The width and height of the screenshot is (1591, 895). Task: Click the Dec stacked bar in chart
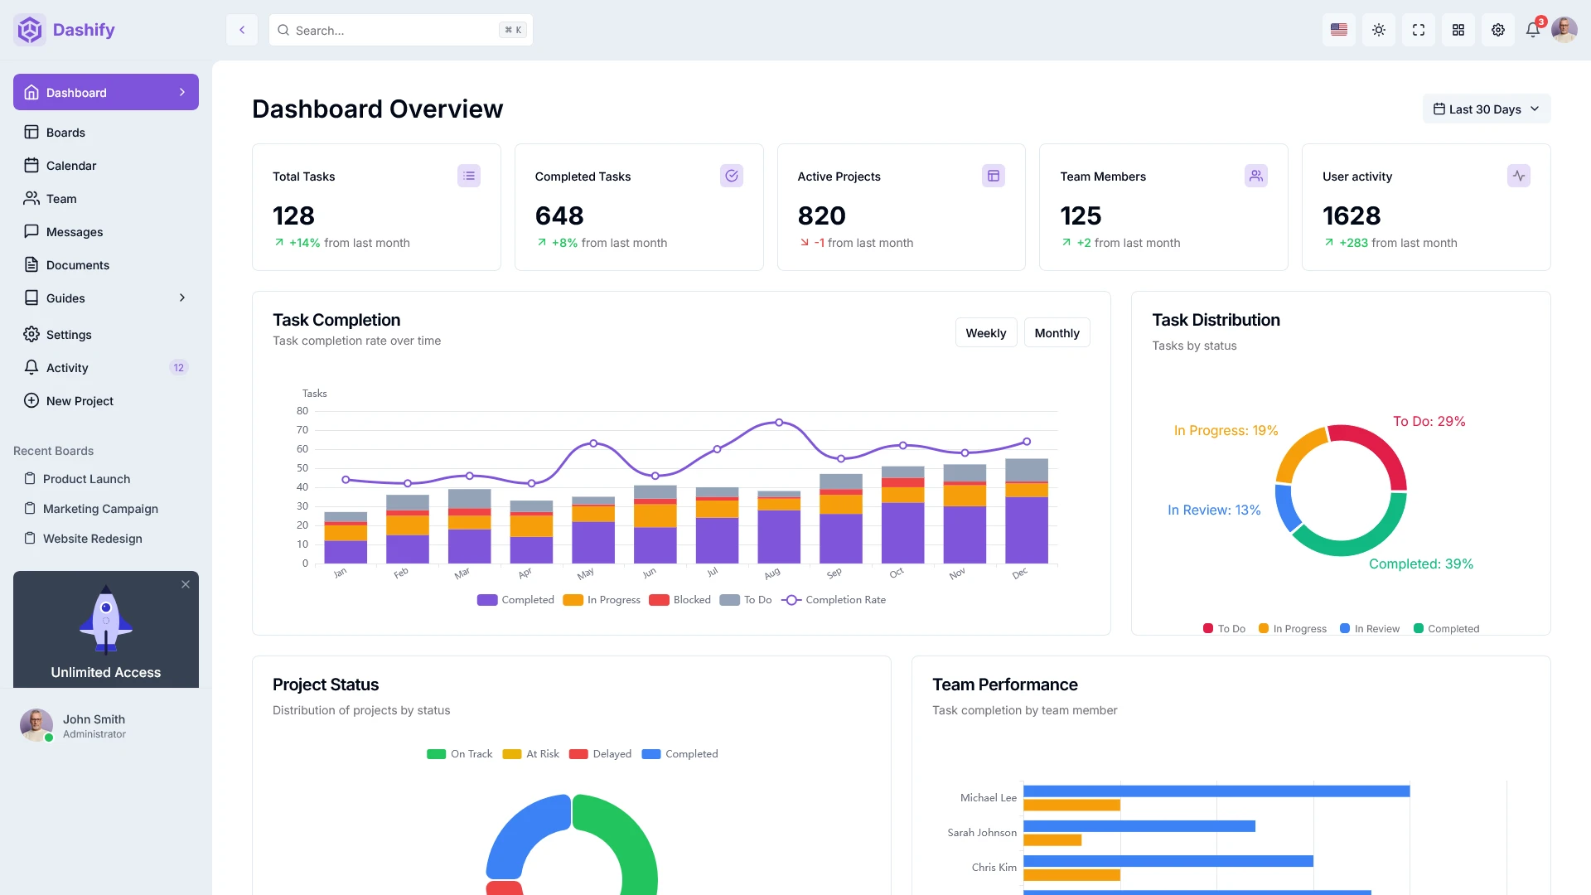(x=1027, y=510)
